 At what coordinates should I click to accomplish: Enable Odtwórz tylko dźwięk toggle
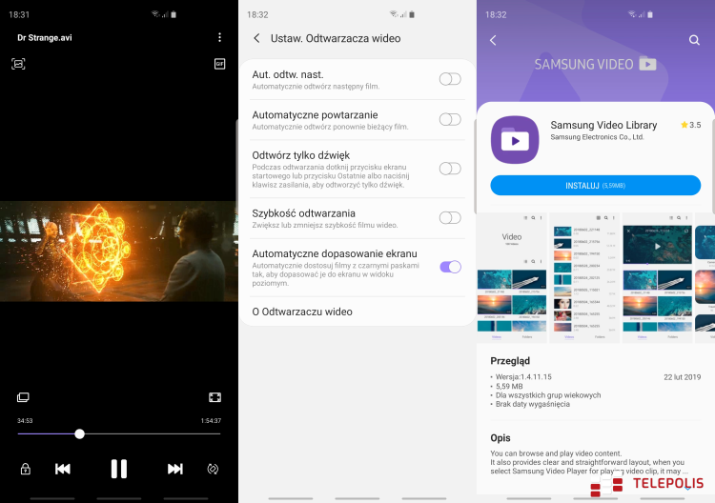[450, 169]
